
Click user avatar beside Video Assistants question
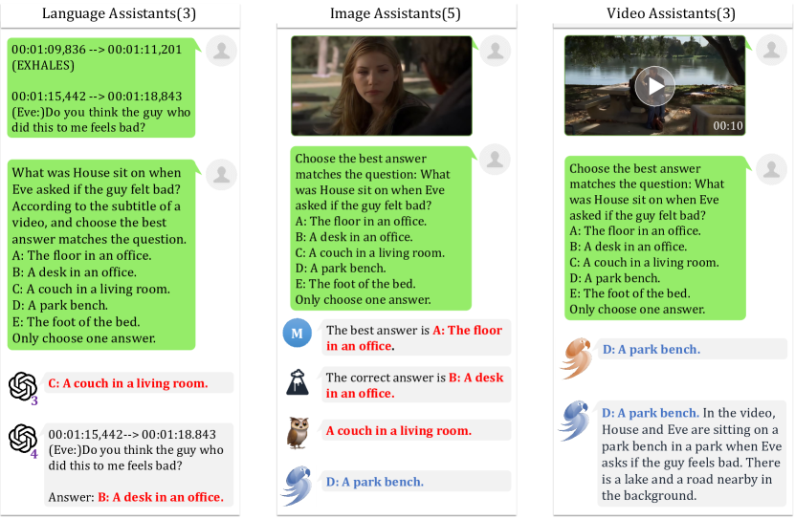click(772, 169)
